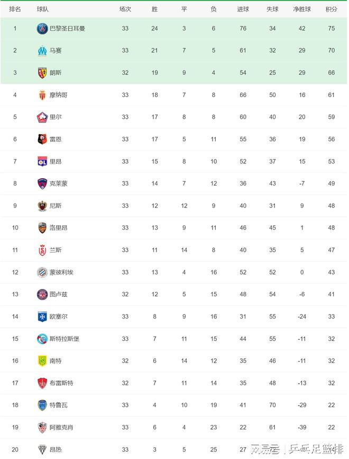The width and height of the screenshot is (349, 459).
Task: Click the 积分 points column header
Action: click(x=332, y=10)
